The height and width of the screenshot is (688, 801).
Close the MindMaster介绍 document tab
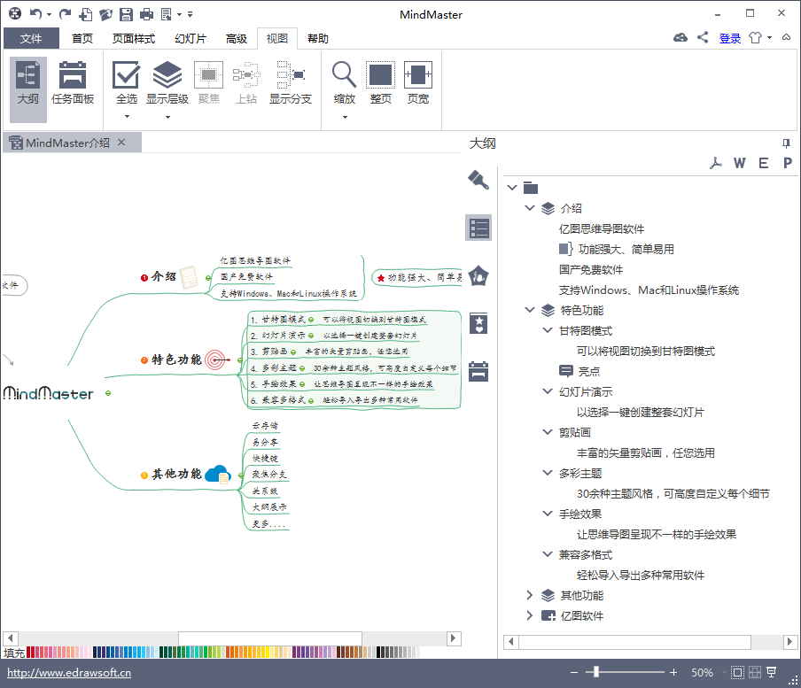point(121,143)
